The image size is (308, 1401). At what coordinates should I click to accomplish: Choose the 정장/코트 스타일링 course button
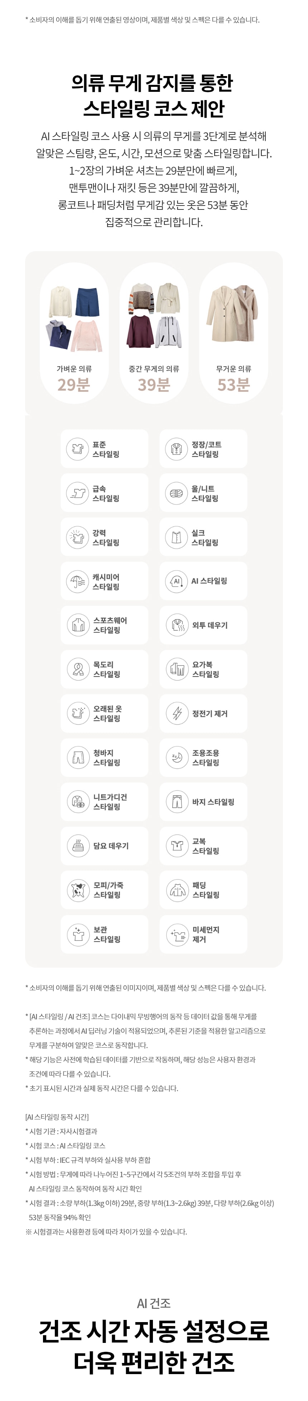[203, 449]
